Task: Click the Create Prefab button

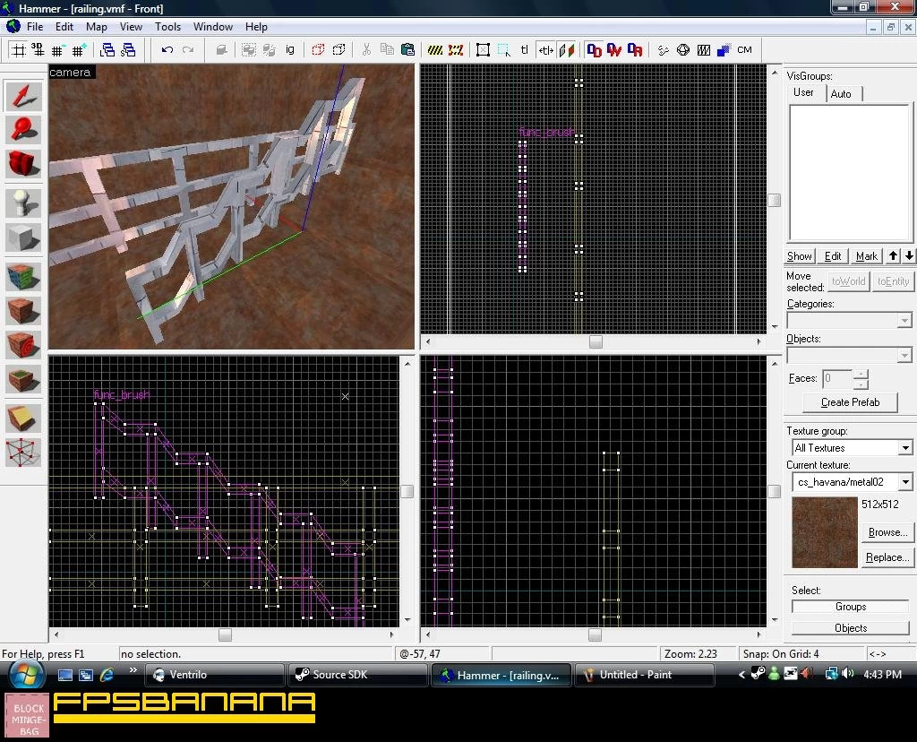Action: coord(850,402)
